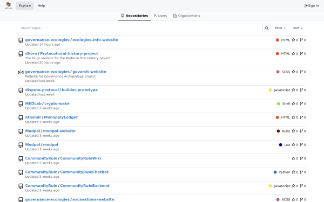Click the repository icon beside MonopolyLedger
This screenshot has width=324, height=202.
[x=21, y=117]
